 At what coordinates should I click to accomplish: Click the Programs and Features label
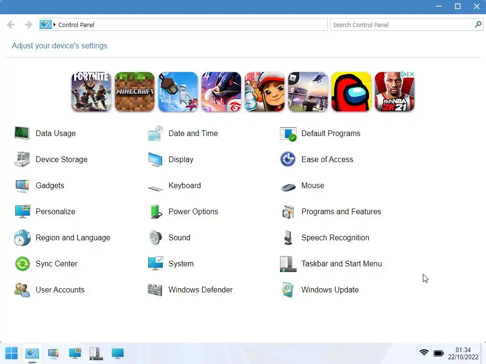pyautogui.click(x=341, y=211)
